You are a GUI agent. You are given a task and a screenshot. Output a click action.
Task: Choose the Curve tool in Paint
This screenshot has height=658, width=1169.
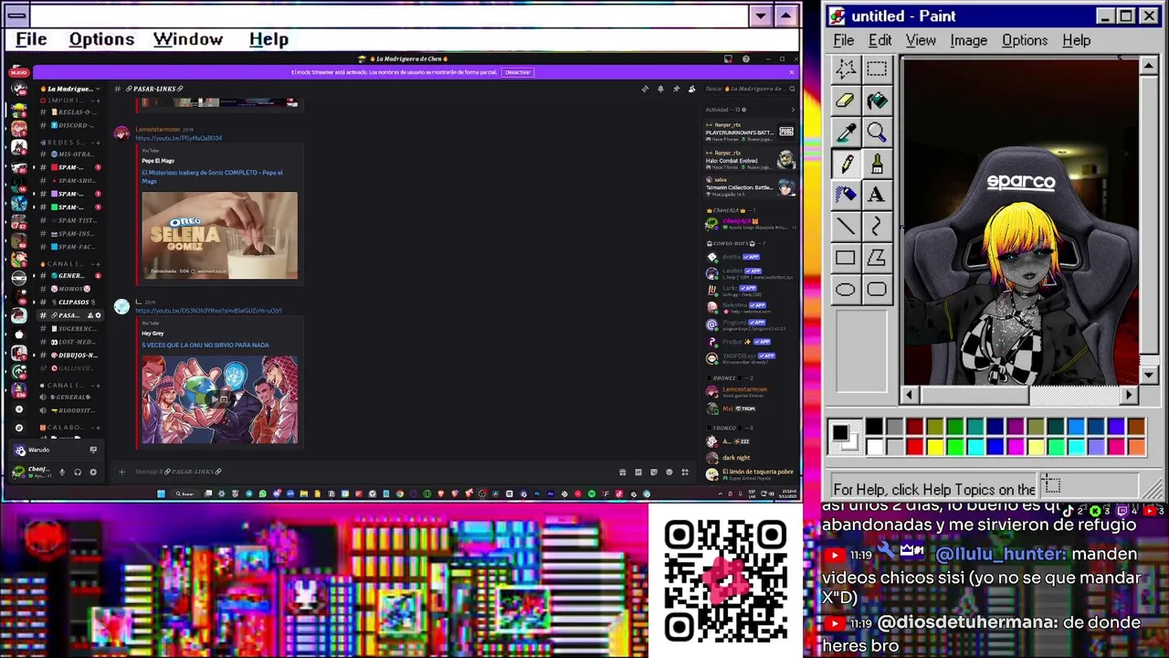pos(877,227)
